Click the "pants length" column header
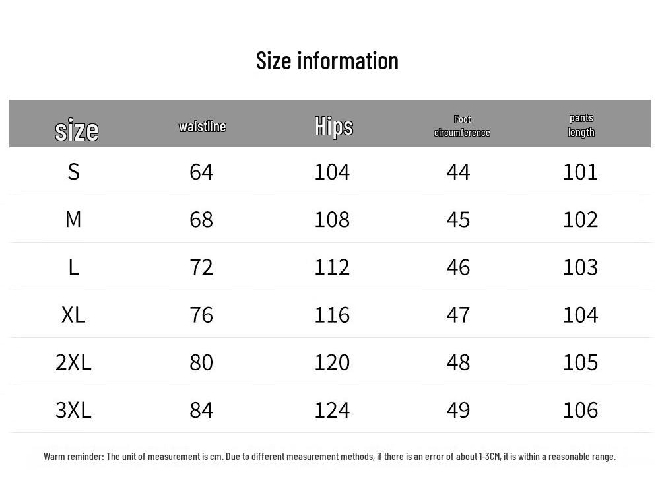 tap(581, 125)
